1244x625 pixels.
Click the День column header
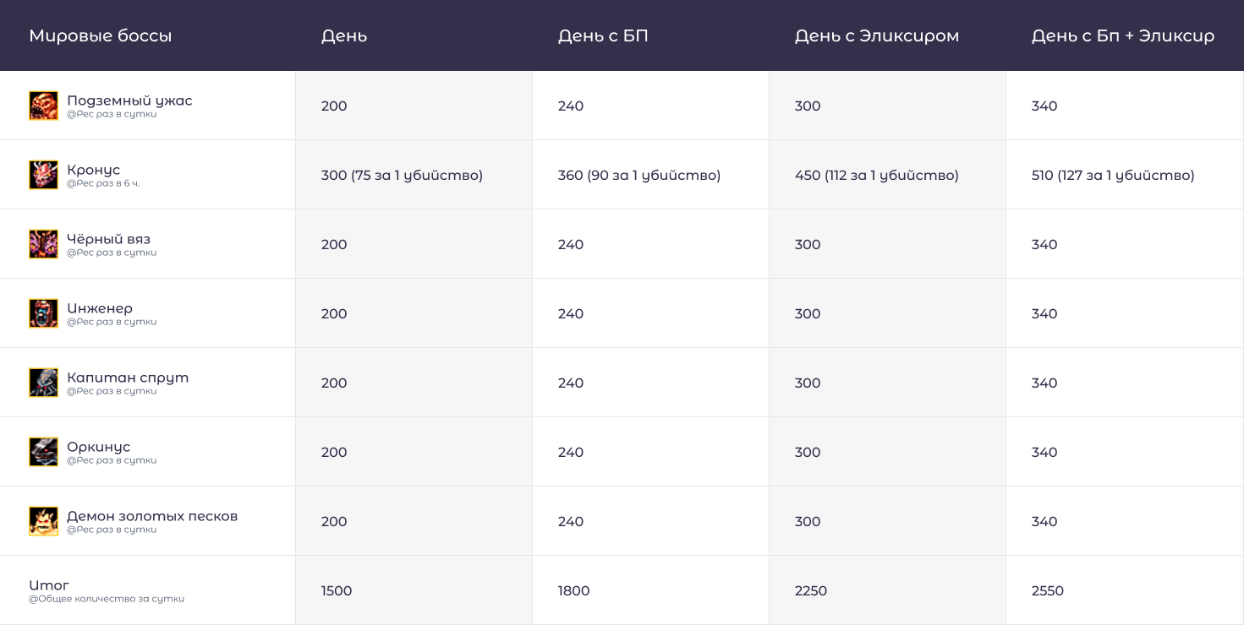point(344,36)
